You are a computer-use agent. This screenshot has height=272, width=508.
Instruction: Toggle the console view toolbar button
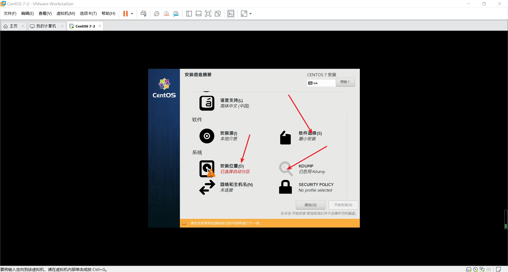point(231,14)
